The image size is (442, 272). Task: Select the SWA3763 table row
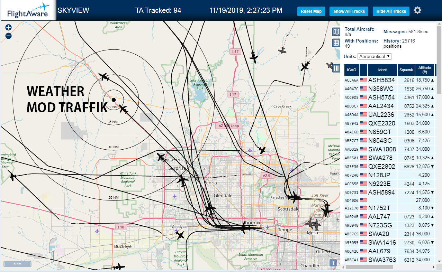coord(390,260)
